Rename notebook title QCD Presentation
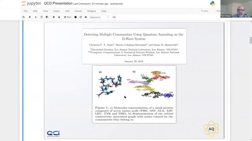 pos(58,4)
